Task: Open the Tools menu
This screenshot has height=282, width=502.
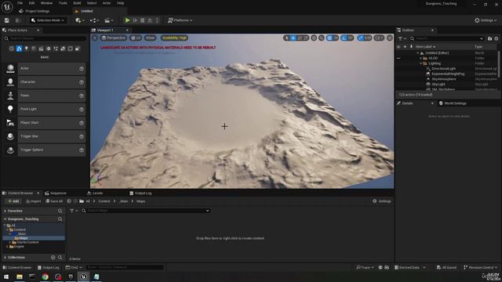Action: tap(63, 3)
